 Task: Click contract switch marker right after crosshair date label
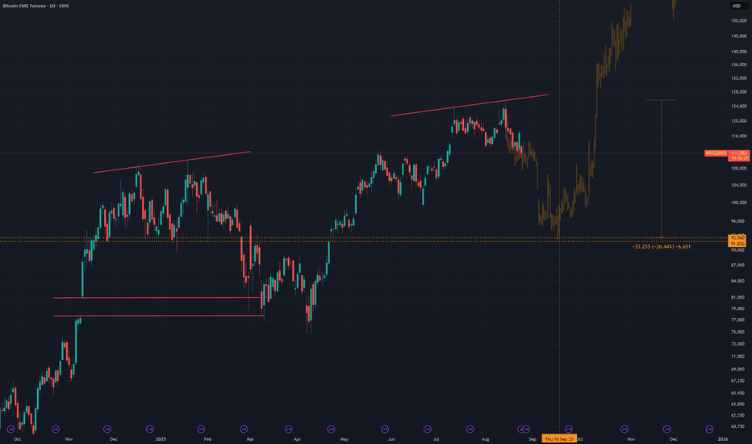pos(568,429)
